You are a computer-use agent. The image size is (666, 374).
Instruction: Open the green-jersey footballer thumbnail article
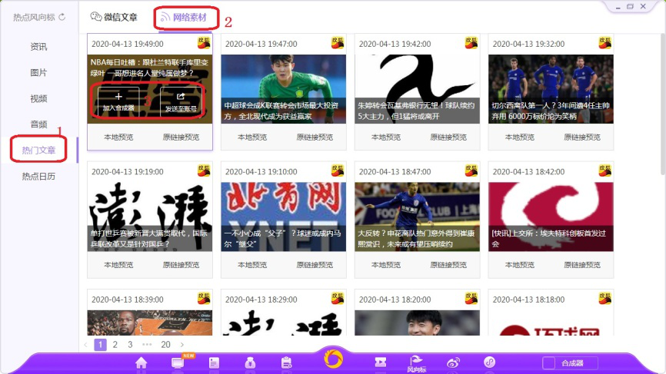tap(283, 89)
